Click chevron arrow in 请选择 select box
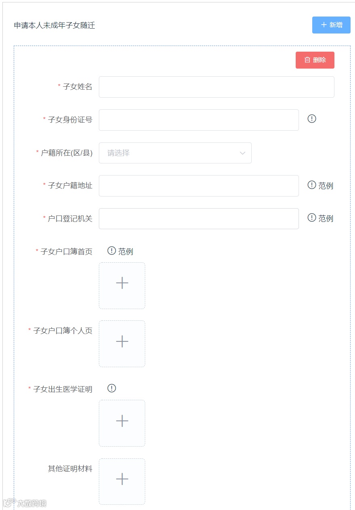The image size is (355, 510). pyautogui.click(x=242, y=153)
